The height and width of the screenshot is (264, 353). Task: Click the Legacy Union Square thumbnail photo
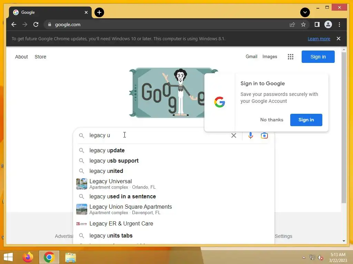click(x=81, y=209)
